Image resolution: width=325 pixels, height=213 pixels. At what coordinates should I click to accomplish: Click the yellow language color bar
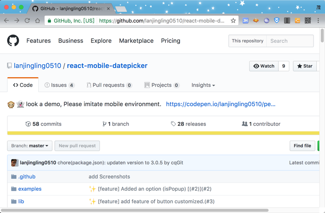162,133
